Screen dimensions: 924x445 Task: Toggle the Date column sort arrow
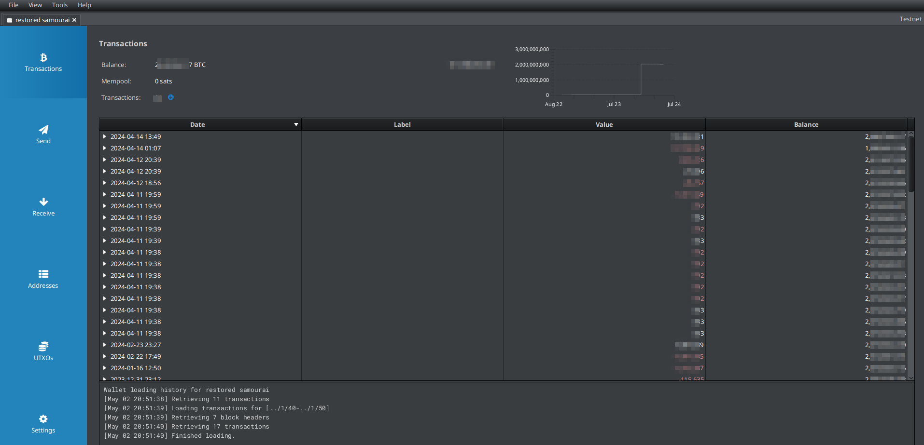[x=296, y=124]
